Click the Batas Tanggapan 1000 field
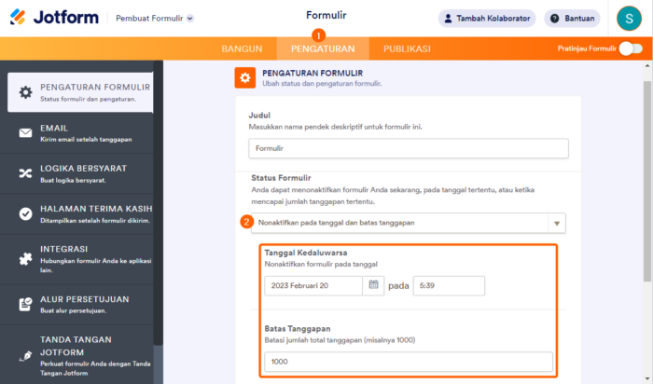The image size is (653, 384). tap(409, 362)
